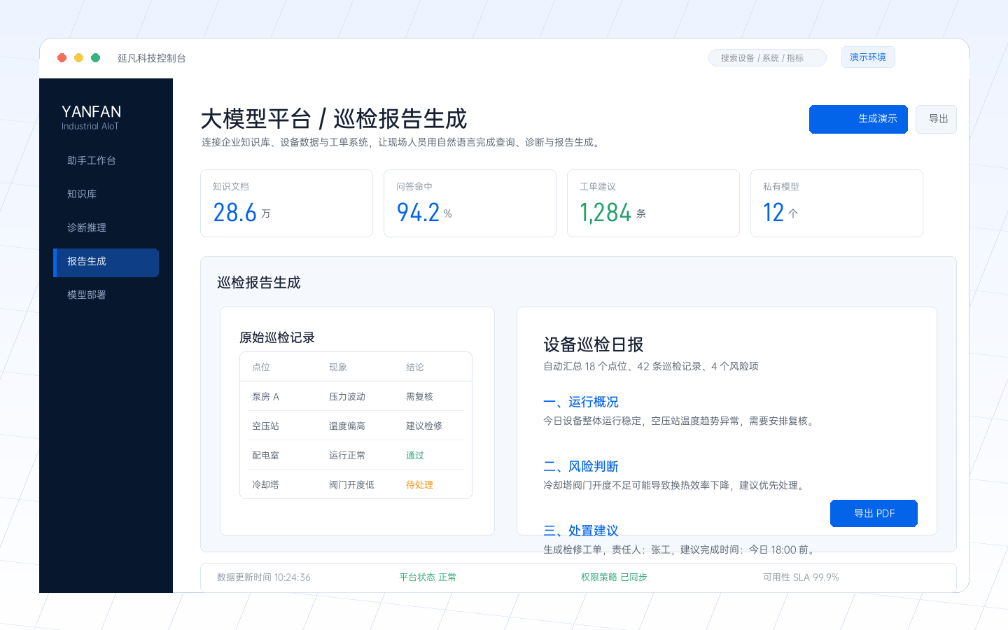
Task: Click the 阀门开度低 cell
Action: point(351,484)
